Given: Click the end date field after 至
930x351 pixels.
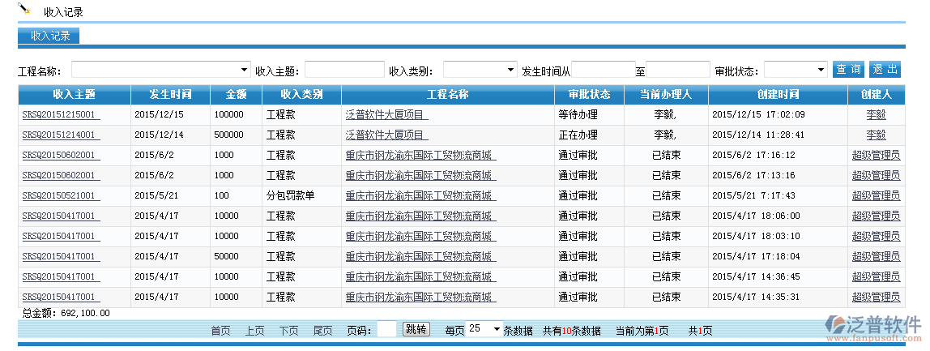Looking at the screenshot, I should 678,70.
